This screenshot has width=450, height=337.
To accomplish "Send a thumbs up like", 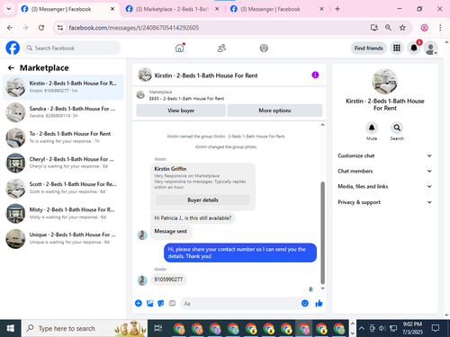I will pyautogui.click(x=319, y=304).
